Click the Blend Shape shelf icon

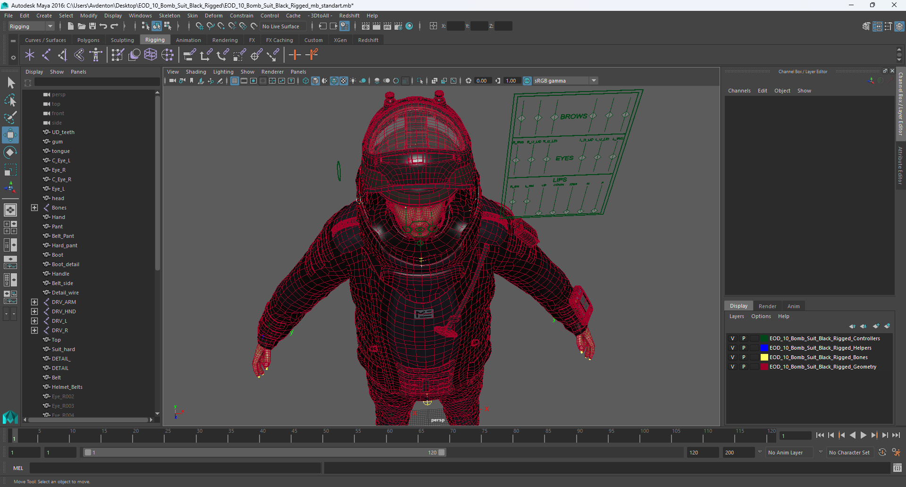(x=134, y=55)
